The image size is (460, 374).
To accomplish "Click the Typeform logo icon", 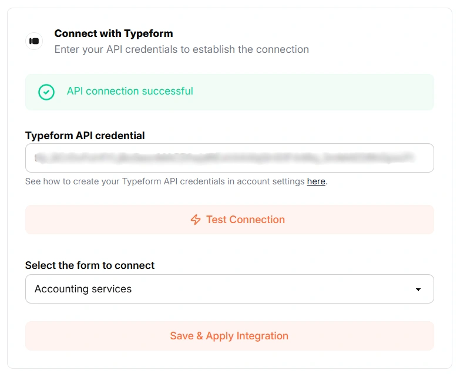I will 34,41.
